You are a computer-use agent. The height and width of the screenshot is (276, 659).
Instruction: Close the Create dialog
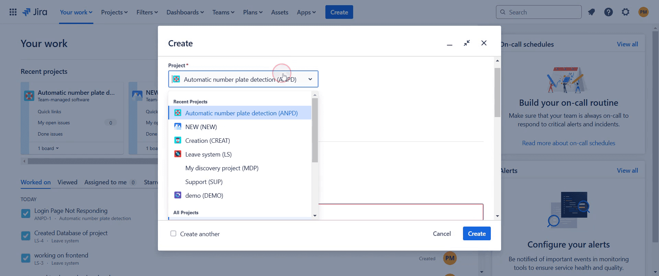[x=484, y=43]
